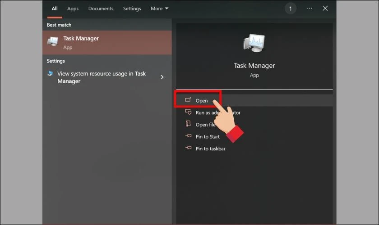Click the Run as administrator shield icon

pyautogui.click(x=188, y=112)
